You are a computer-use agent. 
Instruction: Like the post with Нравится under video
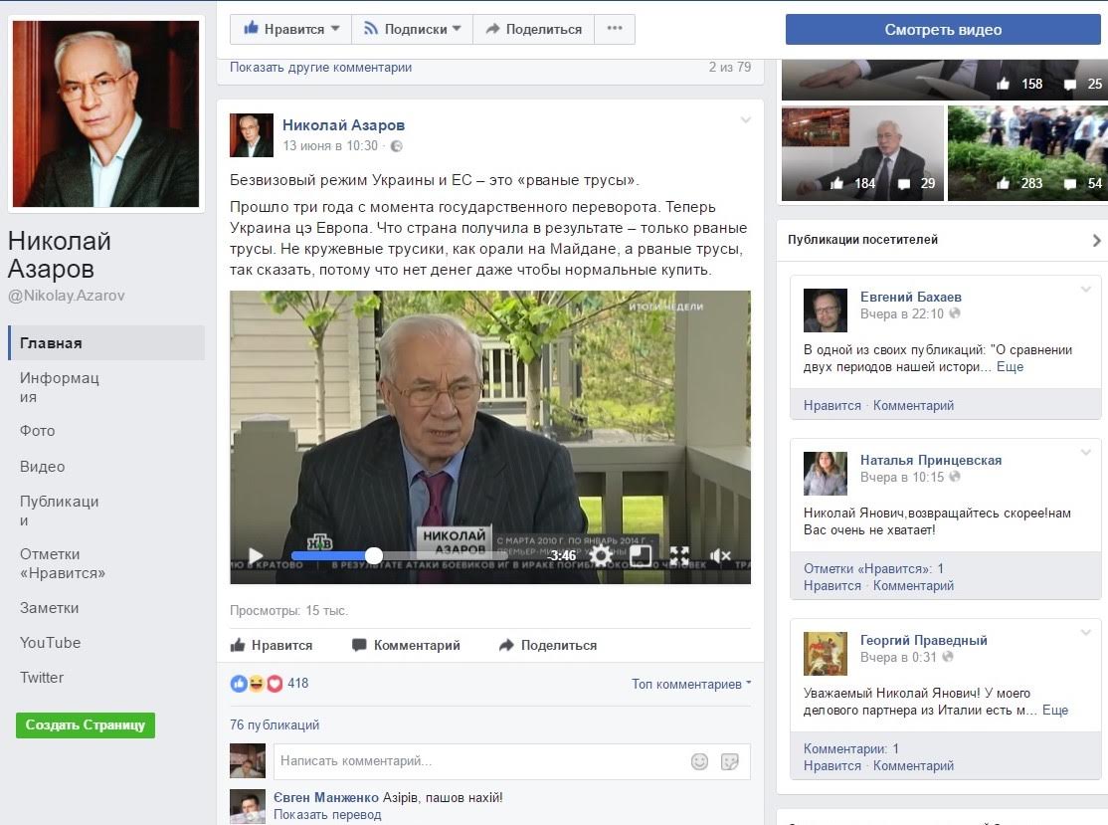(x=272, y=645)
